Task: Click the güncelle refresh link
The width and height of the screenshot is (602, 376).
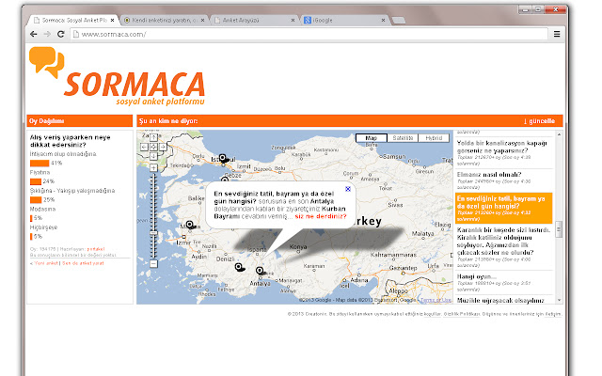Action: tap(539, 121)
